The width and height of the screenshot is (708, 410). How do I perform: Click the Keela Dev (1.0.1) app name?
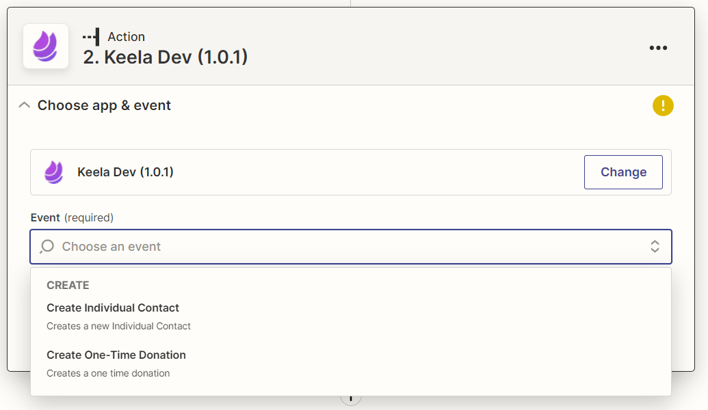(126, 172)
